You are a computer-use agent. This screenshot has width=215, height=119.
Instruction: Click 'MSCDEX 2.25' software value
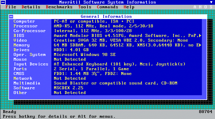(69, 88)
